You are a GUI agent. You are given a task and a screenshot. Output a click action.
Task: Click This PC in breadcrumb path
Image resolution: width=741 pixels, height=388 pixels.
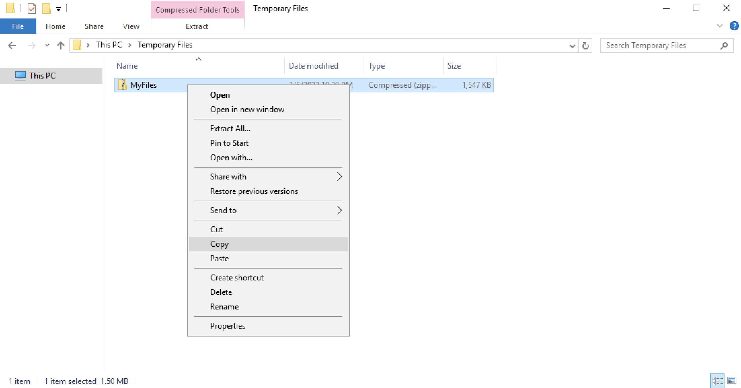(x=109, y=45)
